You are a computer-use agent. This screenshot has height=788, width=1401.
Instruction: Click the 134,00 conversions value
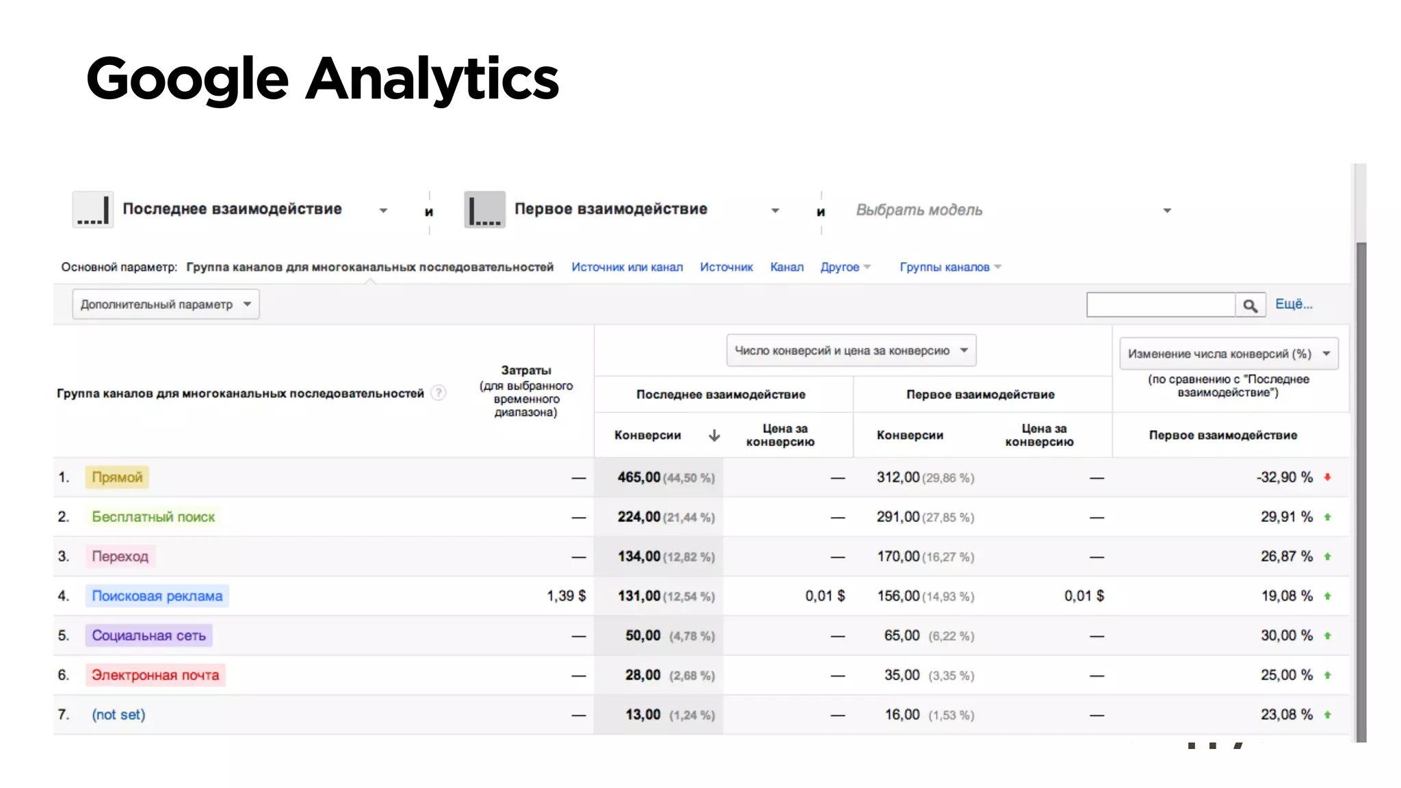639,556
